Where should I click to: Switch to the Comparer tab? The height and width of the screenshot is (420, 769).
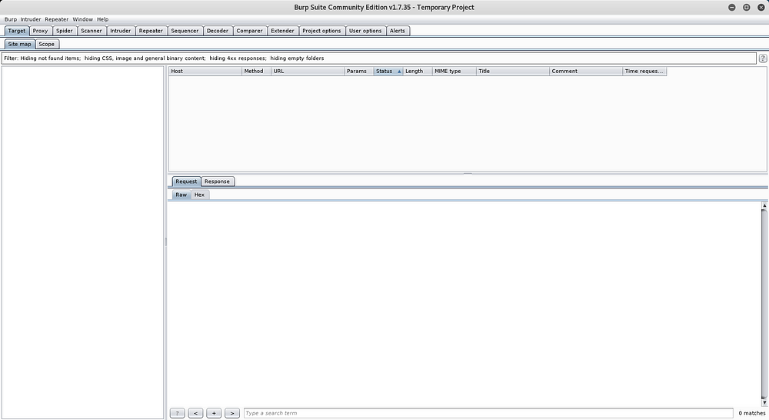pyautogui.click(x=249, y=31)
